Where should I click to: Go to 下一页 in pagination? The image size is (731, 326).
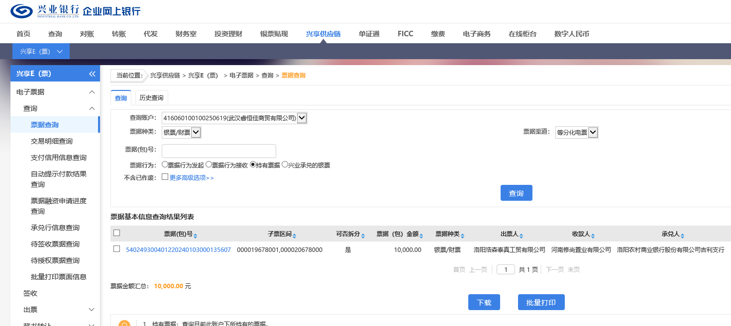(x=555, y=269)
